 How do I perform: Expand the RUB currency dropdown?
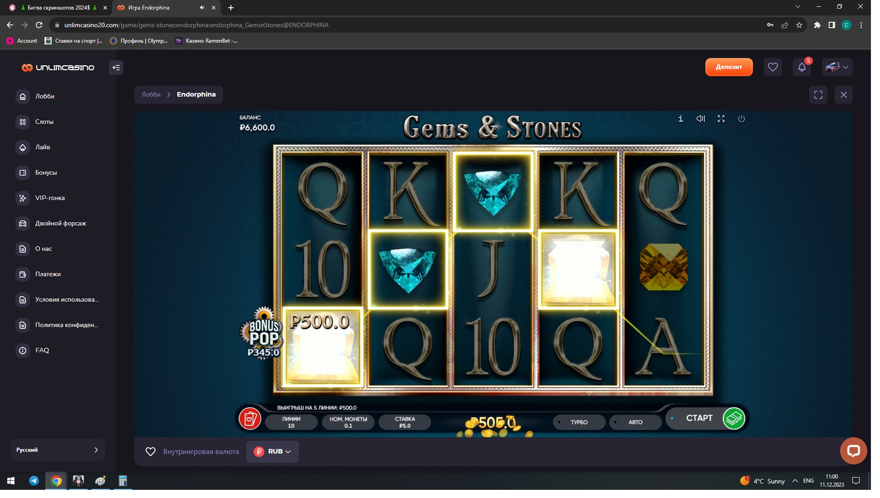pos(273,452)
